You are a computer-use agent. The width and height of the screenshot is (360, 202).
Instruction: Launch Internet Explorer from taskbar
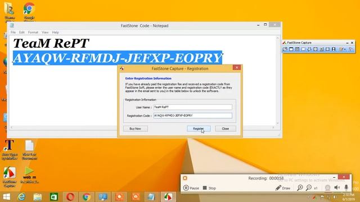[21, 197]
